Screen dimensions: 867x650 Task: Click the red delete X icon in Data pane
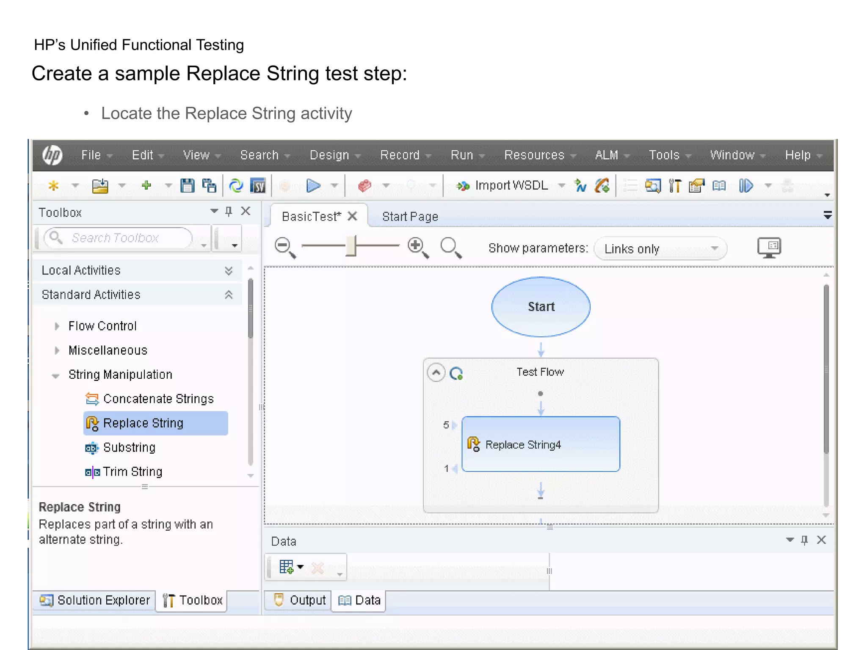coord(318,567)
